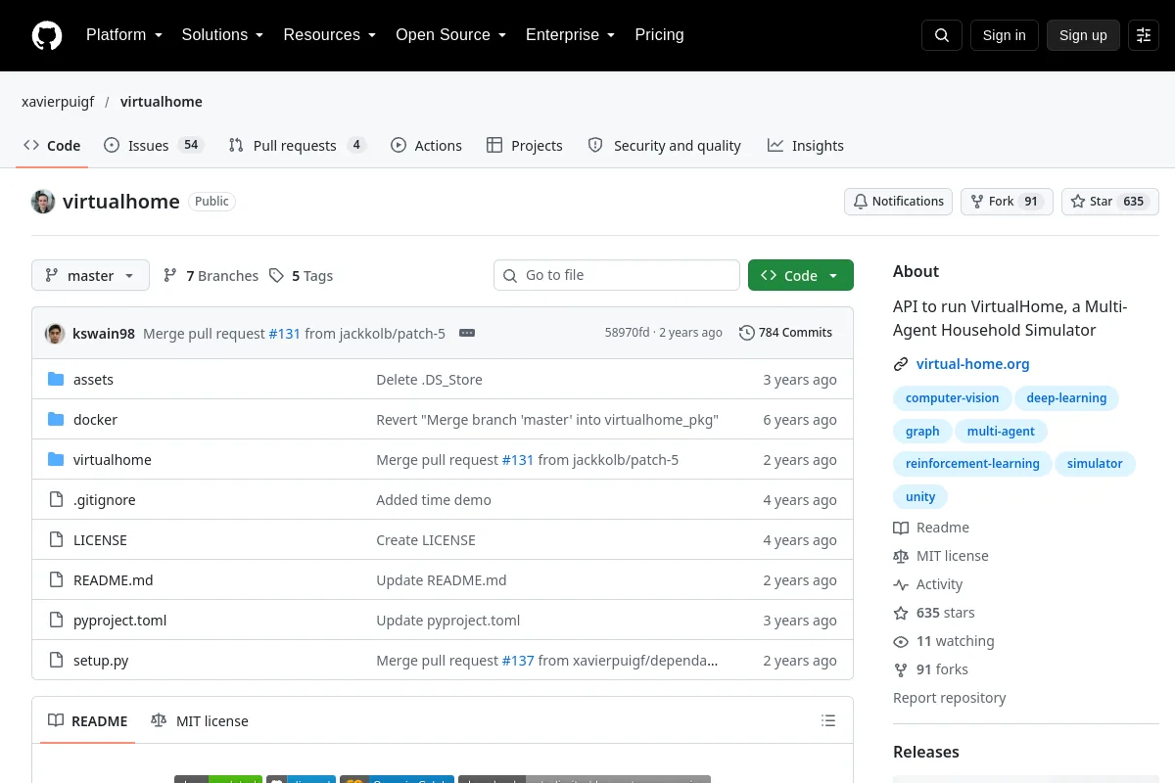
Task: Select the multi-agent topic tag
Action: pyautogui.click(x=1001, y=432)
